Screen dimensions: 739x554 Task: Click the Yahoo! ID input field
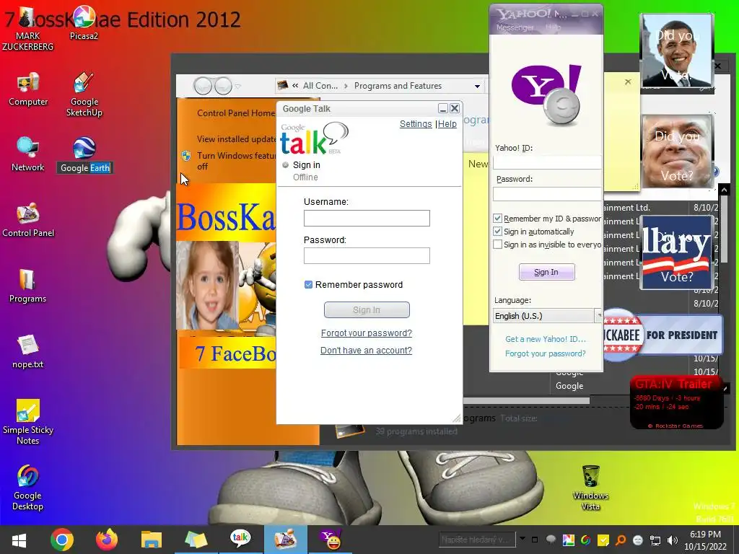(547, 162)
